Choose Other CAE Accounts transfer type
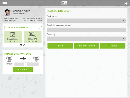Image resolution: width=130 pixels, height=98 pixels. 32,37
